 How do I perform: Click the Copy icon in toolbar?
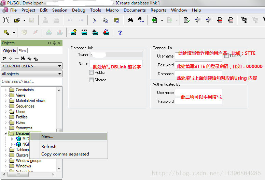click(105, 20)
